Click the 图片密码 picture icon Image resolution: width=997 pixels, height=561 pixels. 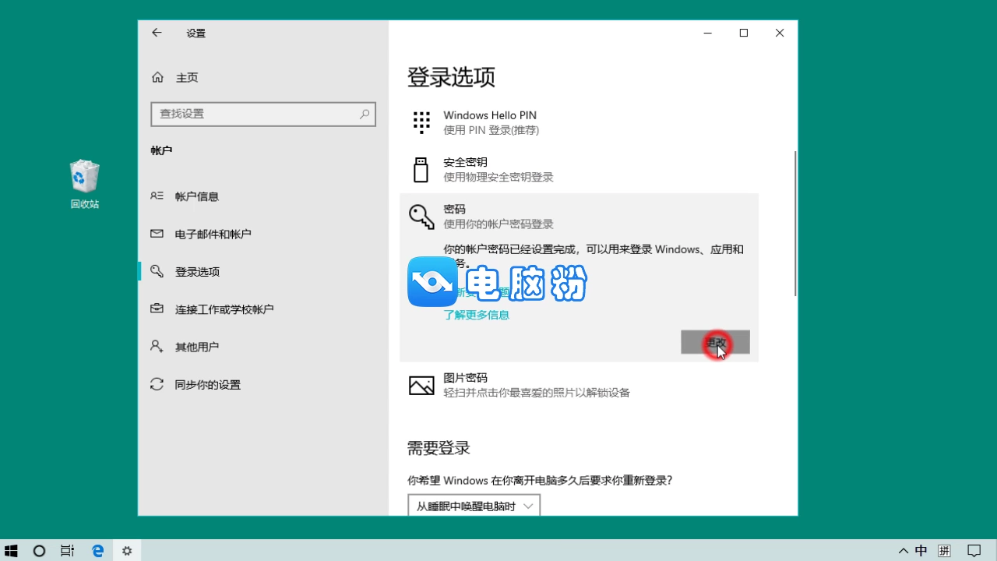click(x=421, y=384)
